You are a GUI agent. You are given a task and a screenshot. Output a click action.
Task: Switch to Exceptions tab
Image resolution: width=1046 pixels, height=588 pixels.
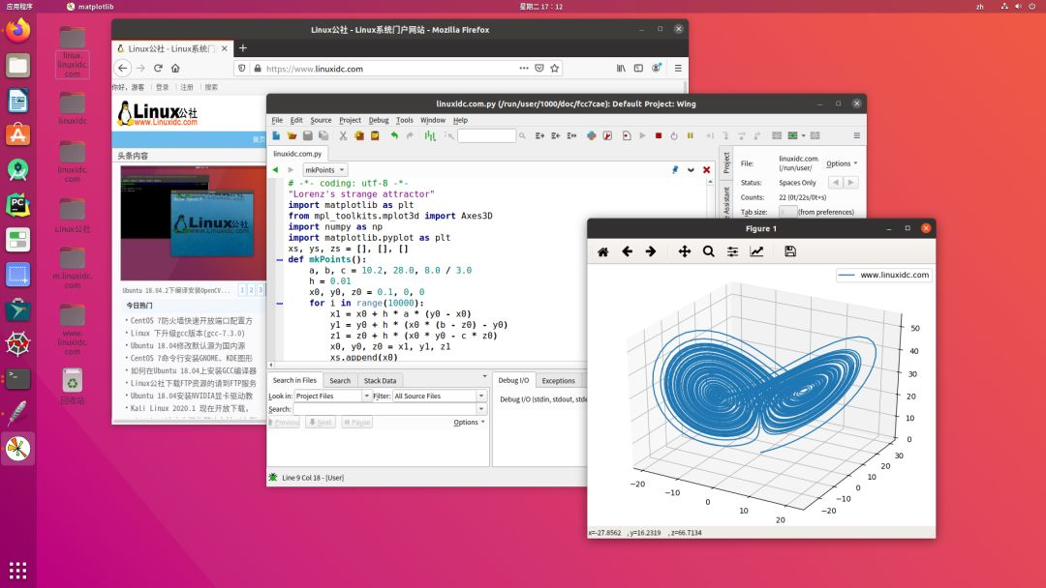[559, 381]
